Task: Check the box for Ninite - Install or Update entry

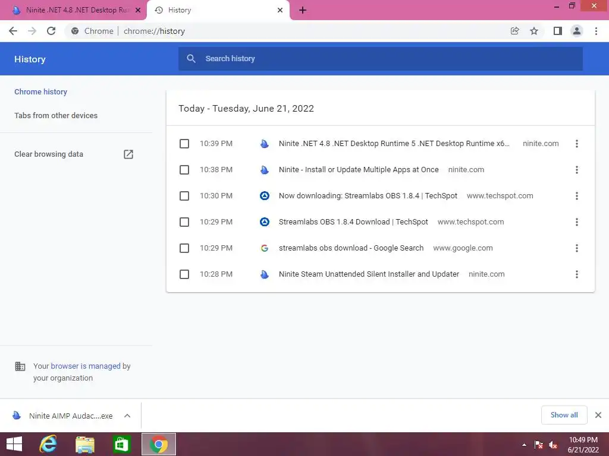Action: pos(184,170)
